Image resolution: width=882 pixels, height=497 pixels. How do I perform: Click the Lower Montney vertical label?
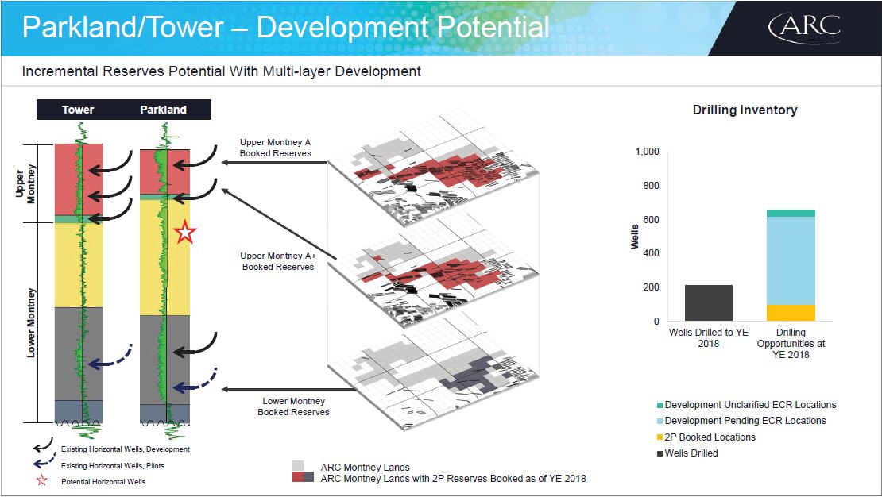pos(31,322)
